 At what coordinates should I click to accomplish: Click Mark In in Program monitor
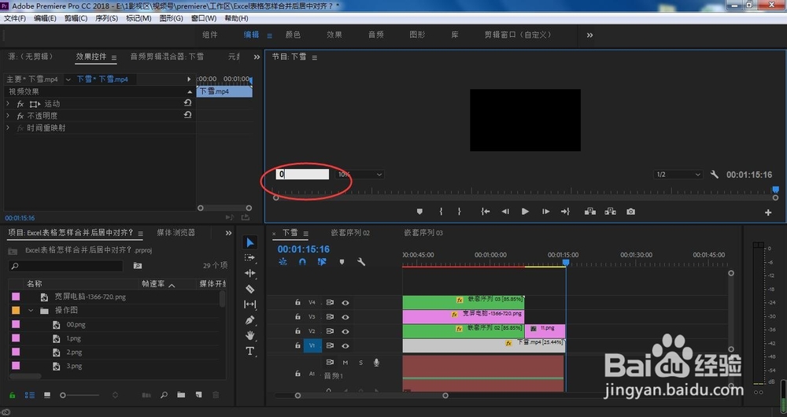441,212
